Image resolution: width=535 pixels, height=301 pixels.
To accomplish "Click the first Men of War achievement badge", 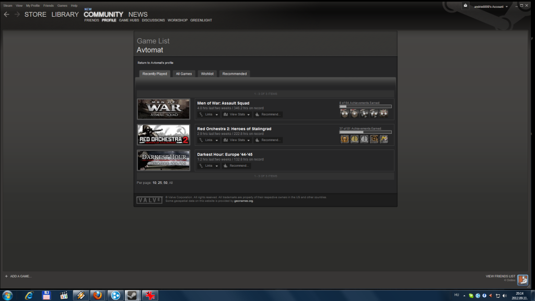I will [344, 113].
